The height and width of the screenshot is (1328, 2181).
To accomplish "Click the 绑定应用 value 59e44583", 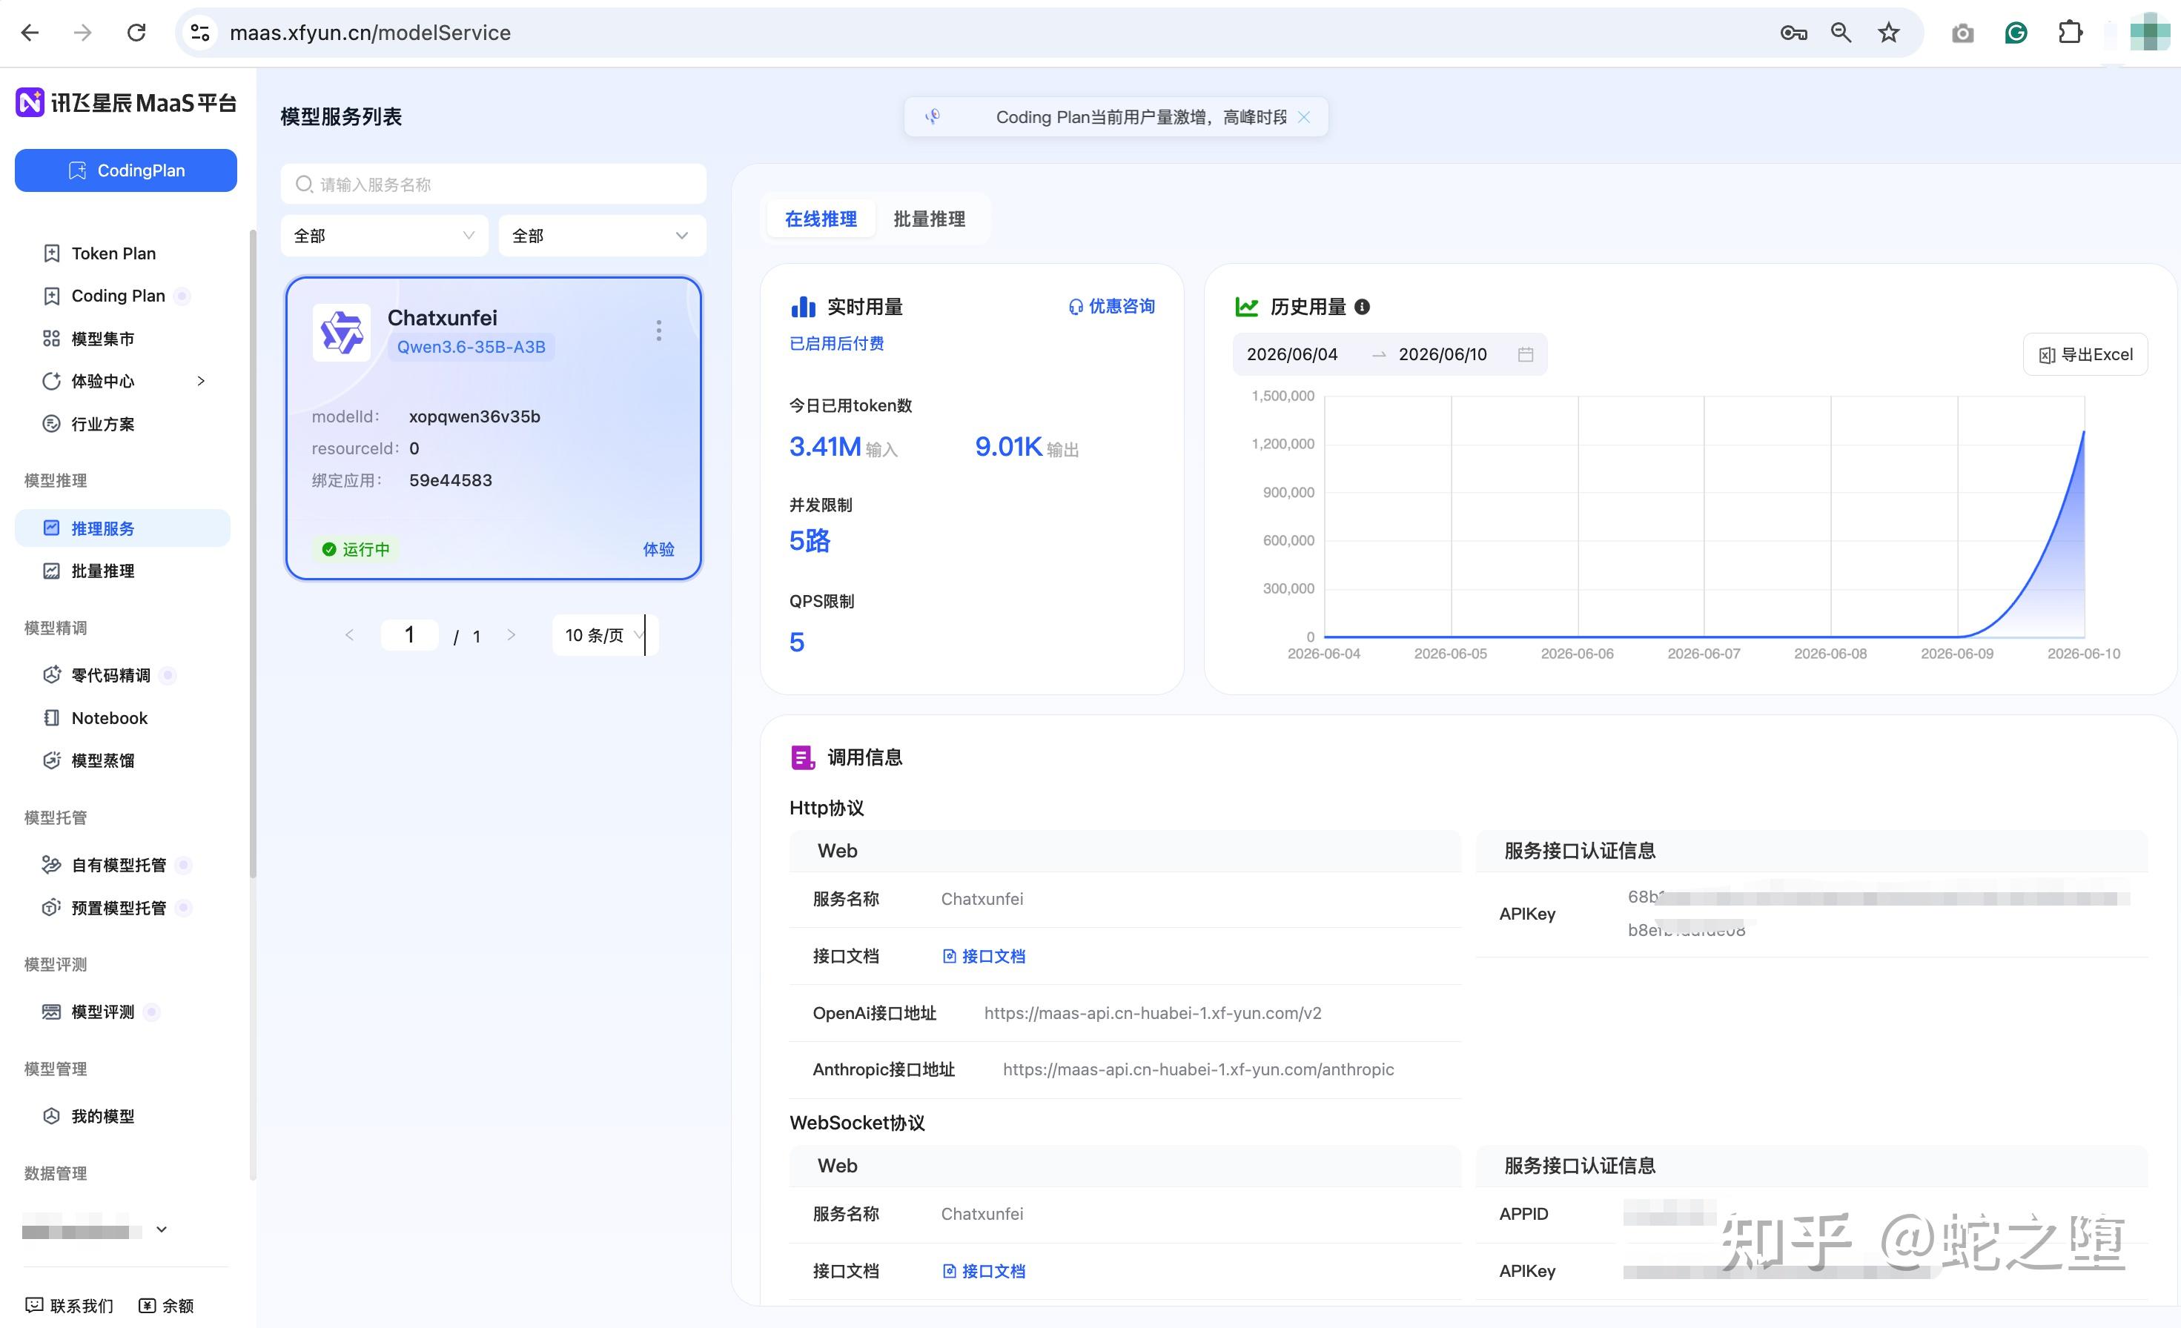I will pyautogui.click(x=451, y=479).
